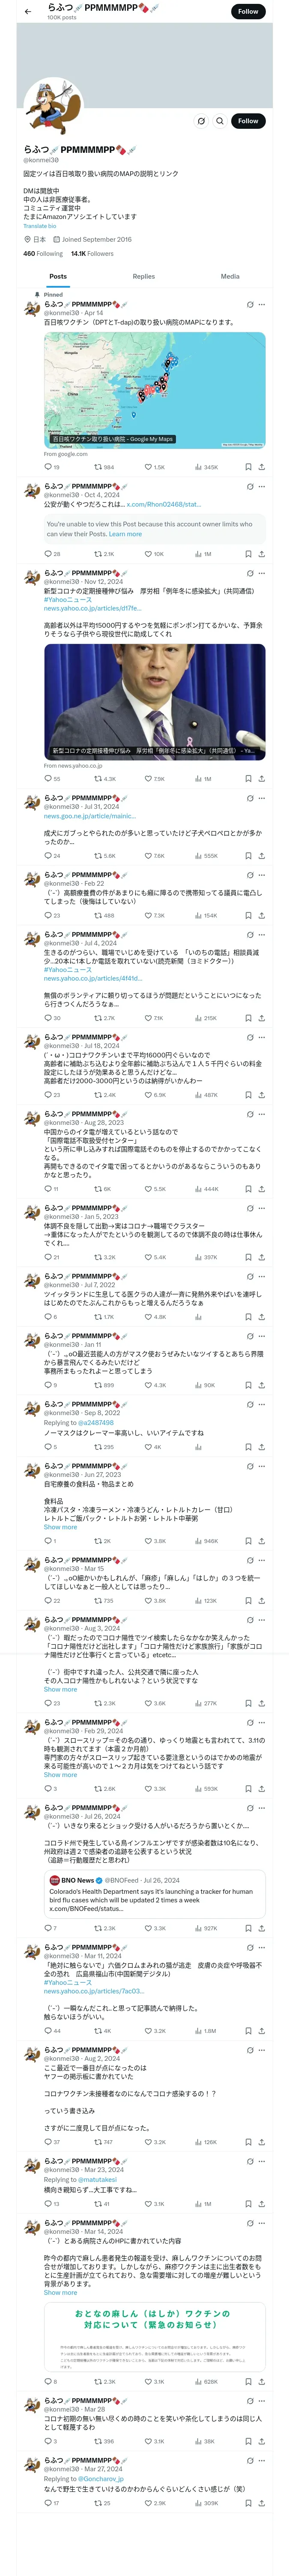This screenshot has height=2576, width=289.
Task: Open more options on the pinned post
Action: tap(261, 304)
